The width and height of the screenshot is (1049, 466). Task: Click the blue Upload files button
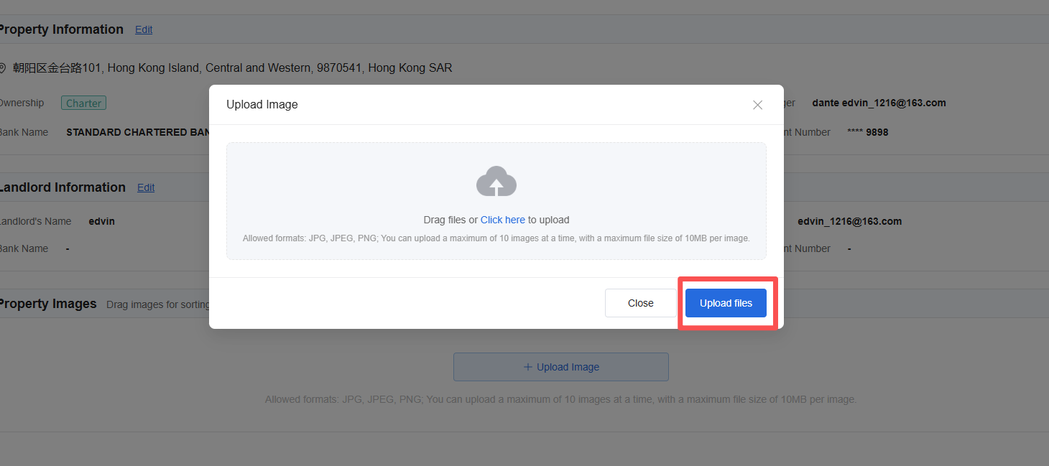pyautogui.click(x=726, y=303)
